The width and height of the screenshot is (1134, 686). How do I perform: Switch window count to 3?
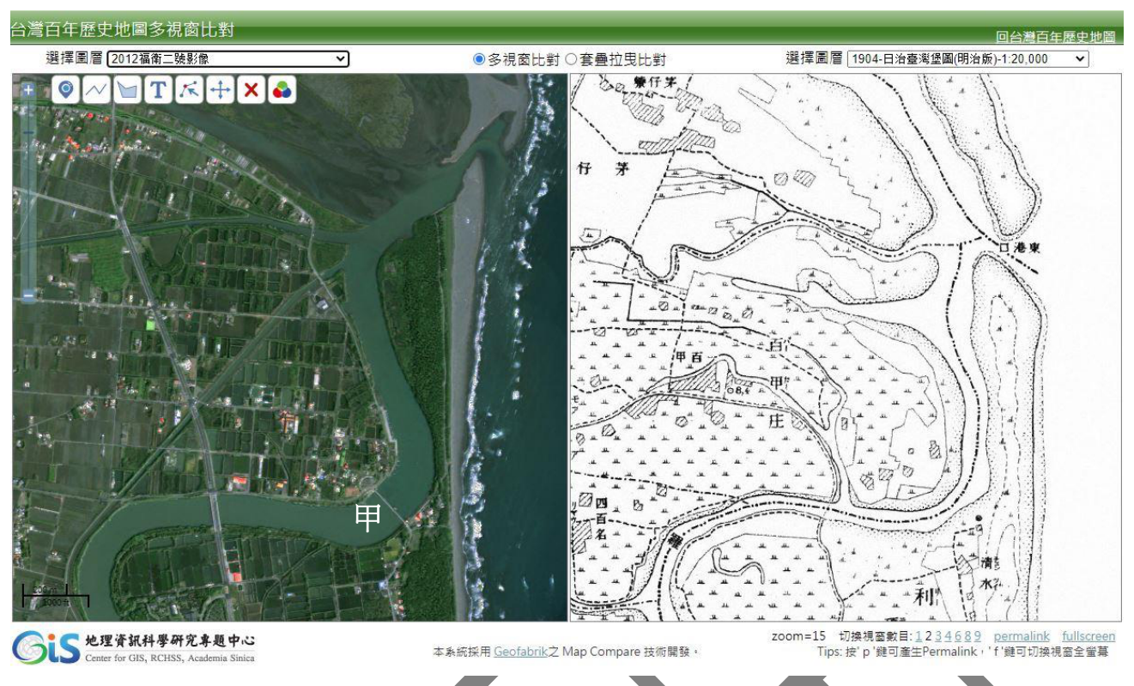tap(938, 636)
